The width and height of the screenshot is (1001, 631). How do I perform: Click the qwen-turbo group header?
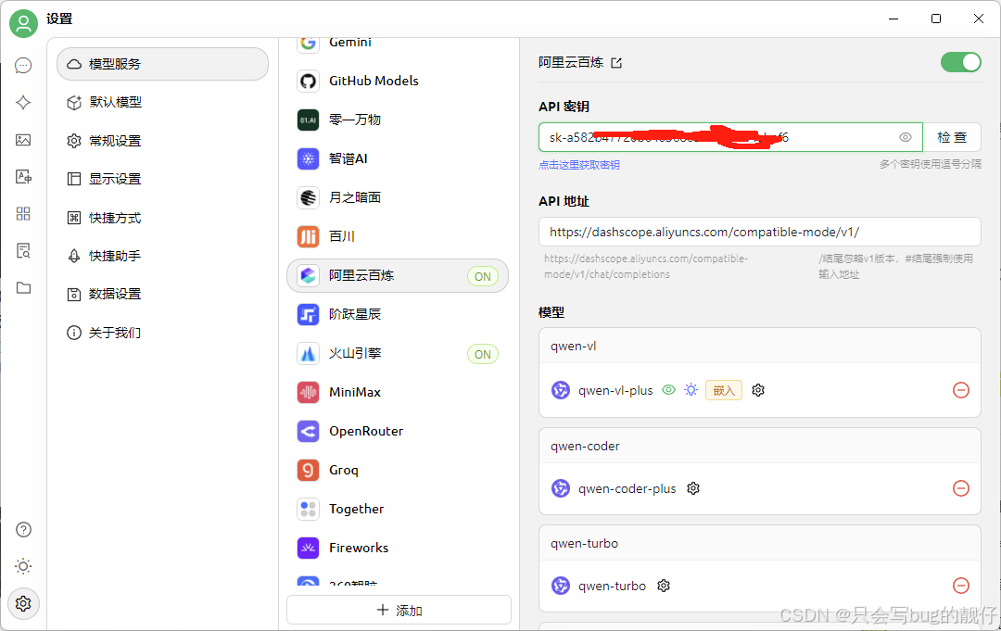(760, 544)
